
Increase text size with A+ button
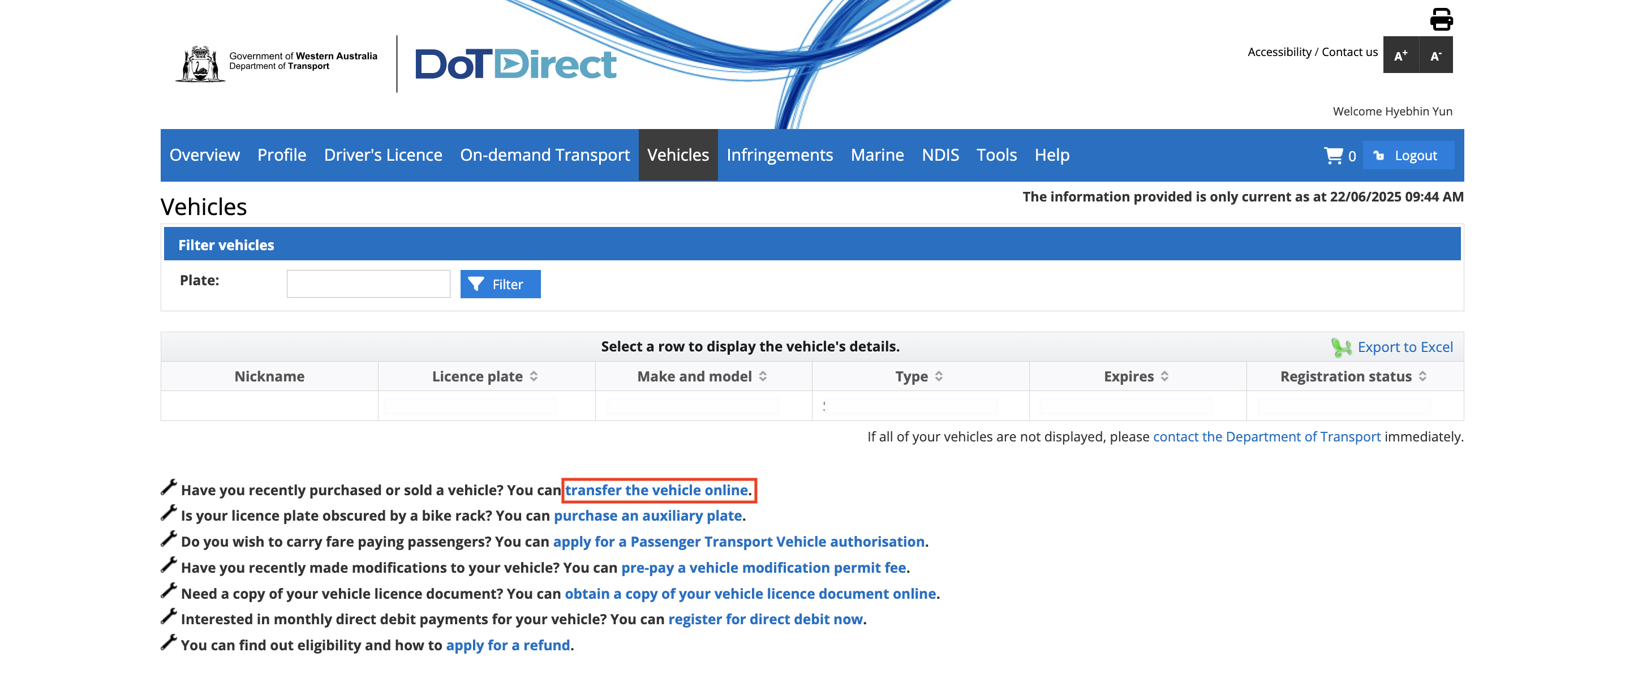tap(1400, 55)
